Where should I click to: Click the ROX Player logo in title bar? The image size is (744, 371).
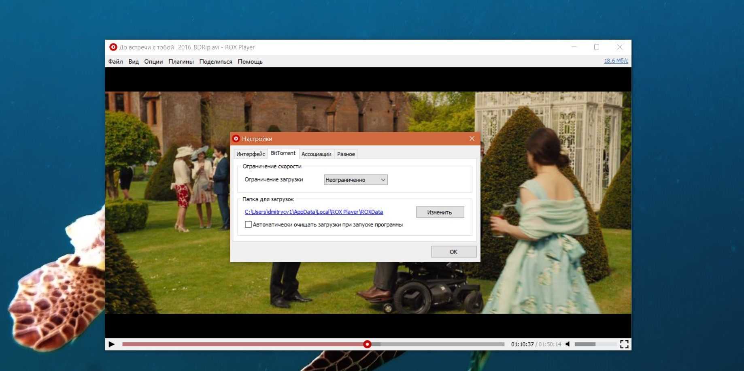[113, 47]
